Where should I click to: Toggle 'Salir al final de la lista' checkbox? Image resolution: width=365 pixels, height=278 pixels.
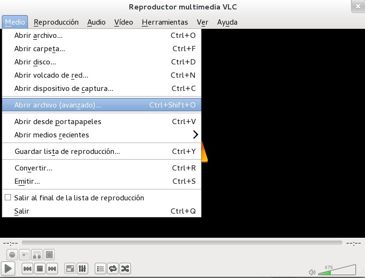click(8, 197)
